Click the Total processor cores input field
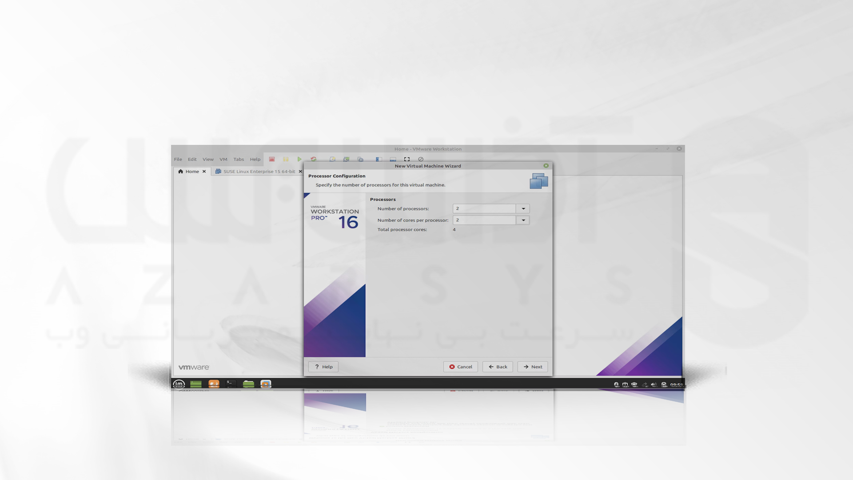 coord(454,228)
